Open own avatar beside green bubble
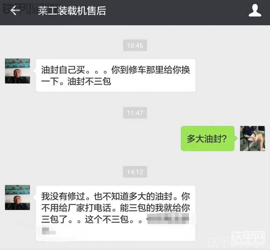This screenshot has height=250, width=270. [x=252, y=138]
